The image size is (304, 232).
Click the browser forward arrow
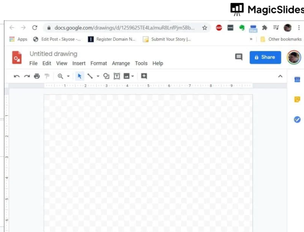point(23,27)
